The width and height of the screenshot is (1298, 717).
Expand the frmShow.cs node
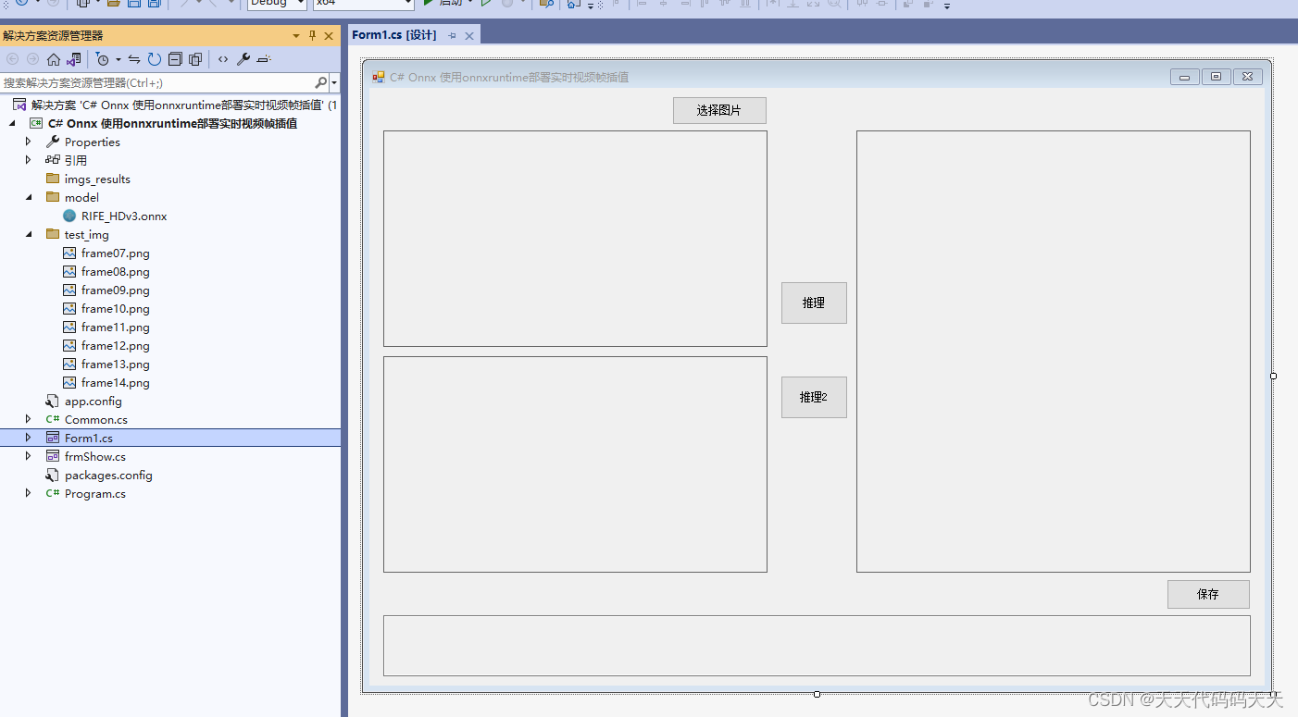pyautogui.click(x=28, y=456)
